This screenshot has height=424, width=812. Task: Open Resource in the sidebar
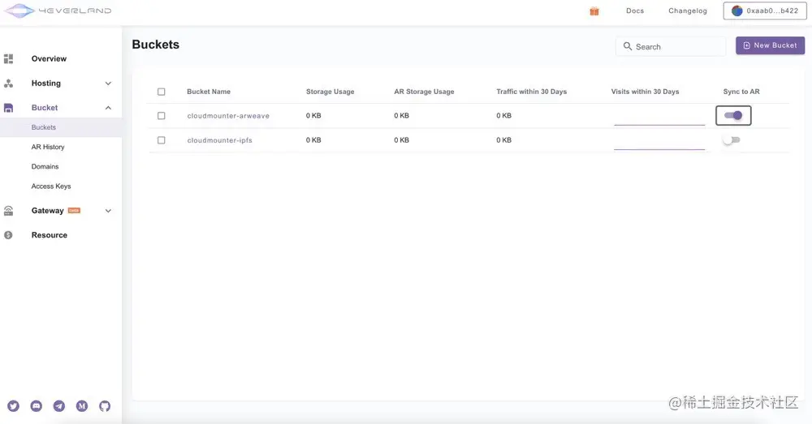click(50, 235)
